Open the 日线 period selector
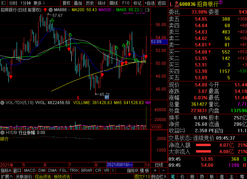 pyautogui.click(x=159, y=164)
